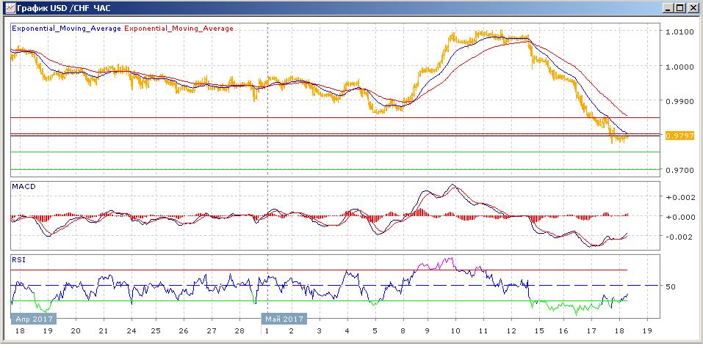703x348 pixels.
Task: Click date label 12 on time axis
Action: [x=511, y=331]
